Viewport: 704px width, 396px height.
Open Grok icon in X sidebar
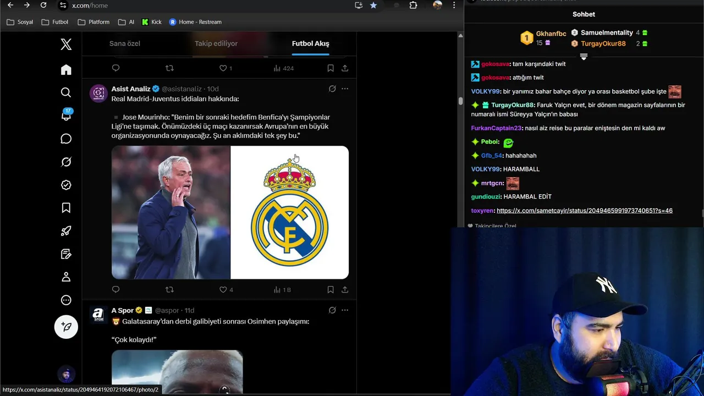[x=66, y=162]
